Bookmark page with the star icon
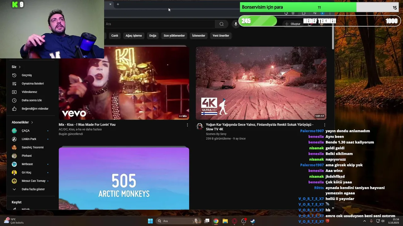This screenshot has height=226, width=403. click(293, 13)
